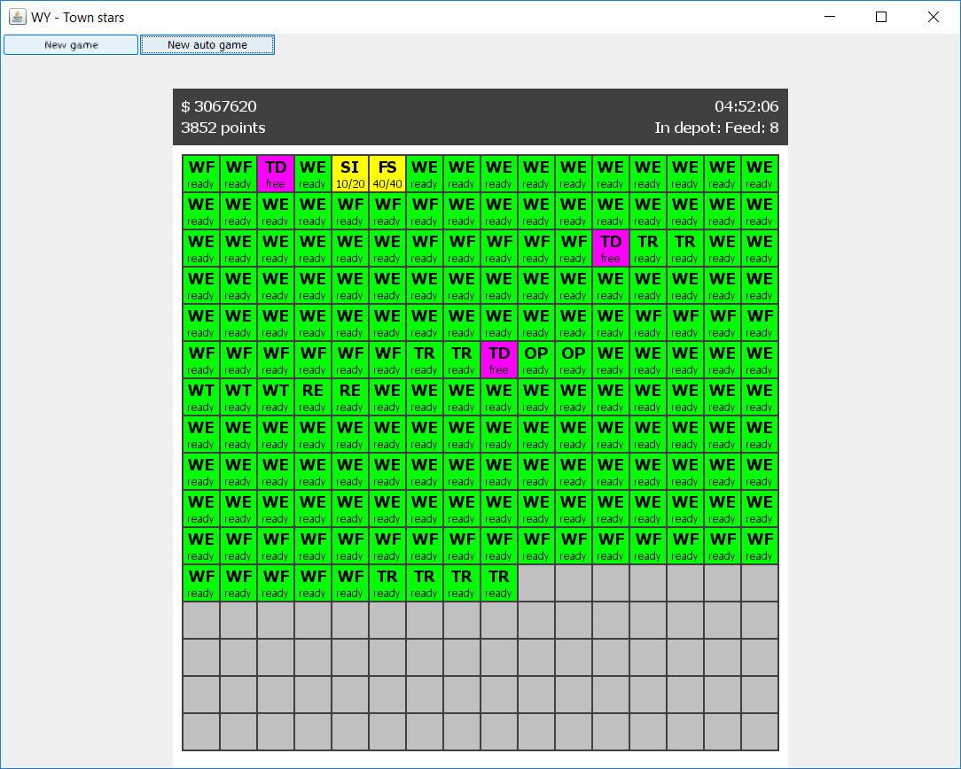The height and width of the screenshot is (769, 961).
Task: Click the second RE ready tile
Action: [x=350, y=398]
